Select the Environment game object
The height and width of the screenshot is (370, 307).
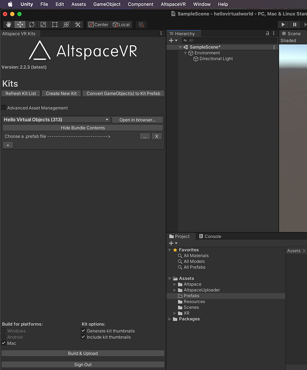point(207,53)
